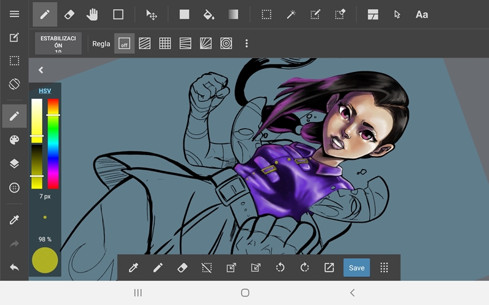This screenshot has width=489, height=305.
Task: Open Android recent apps button
Action: pos(138,293)
